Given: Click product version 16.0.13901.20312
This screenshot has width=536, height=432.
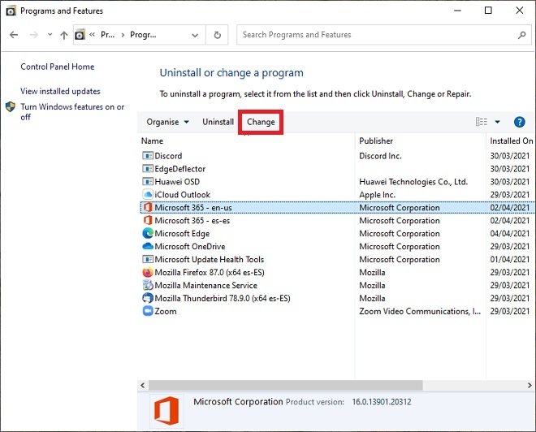Looking at the screenshot, I should (382, 402).
